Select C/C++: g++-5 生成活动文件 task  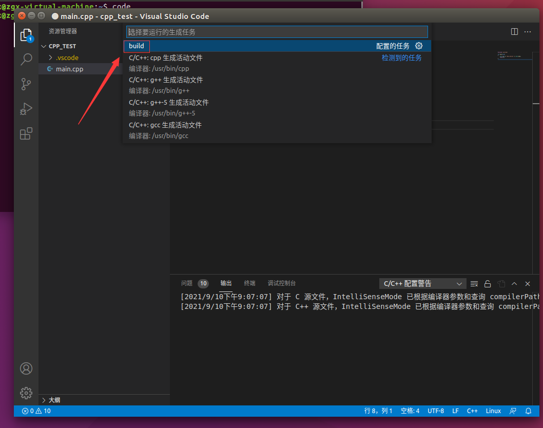coord(277,108)
